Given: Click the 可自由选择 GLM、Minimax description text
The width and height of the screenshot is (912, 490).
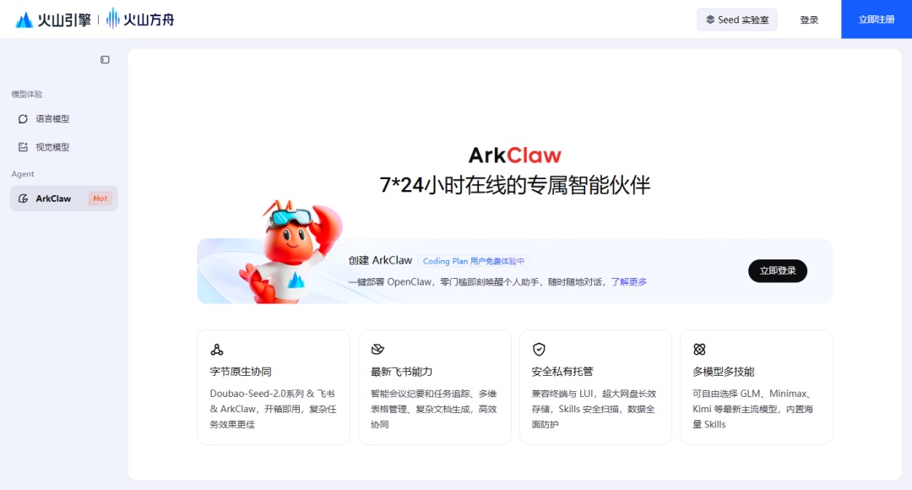Looking at the screenshot, I should (755, 409).
